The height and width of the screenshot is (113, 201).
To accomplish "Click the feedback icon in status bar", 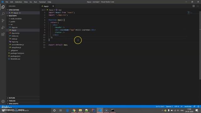I will [194, 106].
